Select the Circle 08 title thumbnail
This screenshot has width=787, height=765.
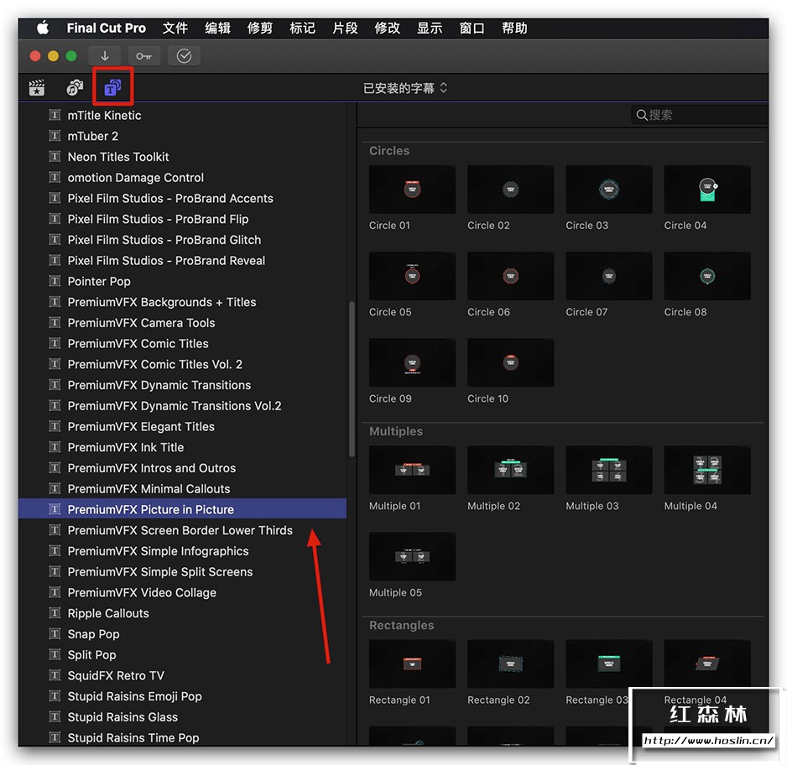click(707, 276)
